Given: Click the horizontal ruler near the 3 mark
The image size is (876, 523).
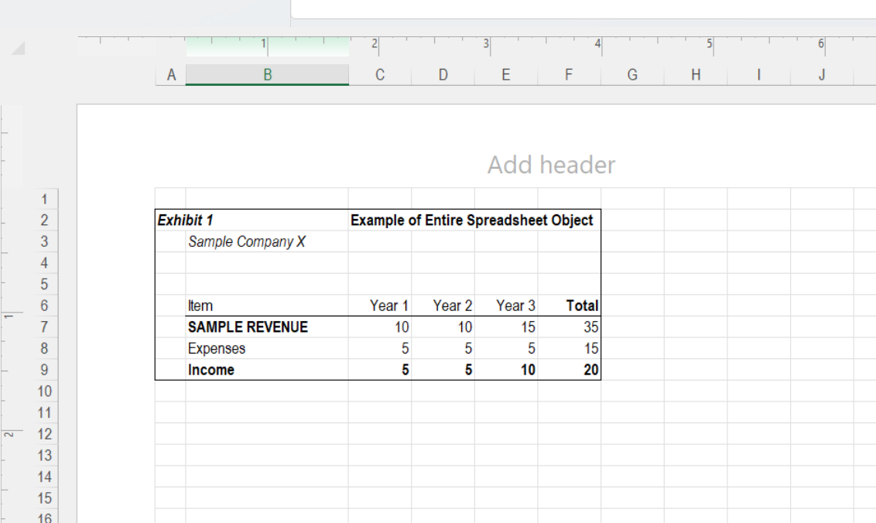Looking at the screenshot, I should click(x=485, y=44).
